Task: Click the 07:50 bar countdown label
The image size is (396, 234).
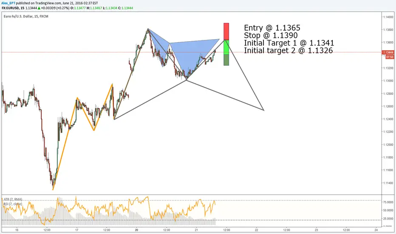Action: 390,57
